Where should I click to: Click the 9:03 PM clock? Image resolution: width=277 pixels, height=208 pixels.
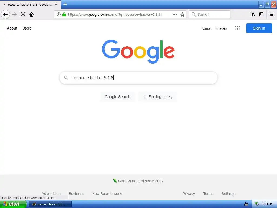click(x=267, y=204)
